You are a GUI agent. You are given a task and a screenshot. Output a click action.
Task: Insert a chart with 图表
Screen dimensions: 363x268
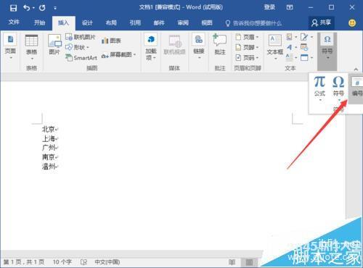(x=111, y=41)
